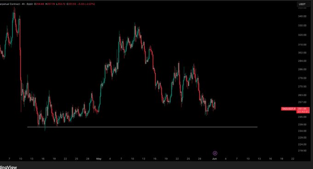Click the 310.00 price axis label

coord(302,45)
